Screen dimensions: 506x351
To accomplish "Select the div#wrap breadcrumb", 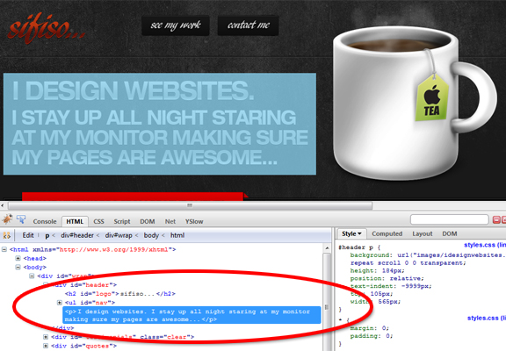I will (119, 236).
